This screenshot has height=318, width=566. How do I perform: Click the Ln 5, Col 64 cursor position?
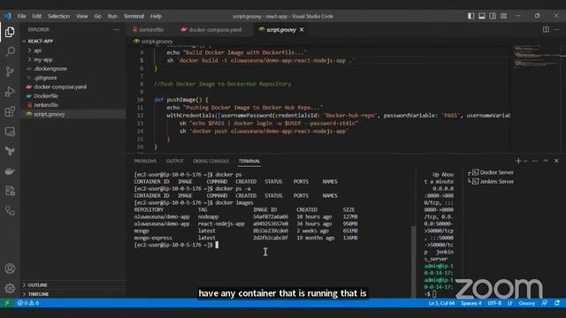[x=441, y=303]
